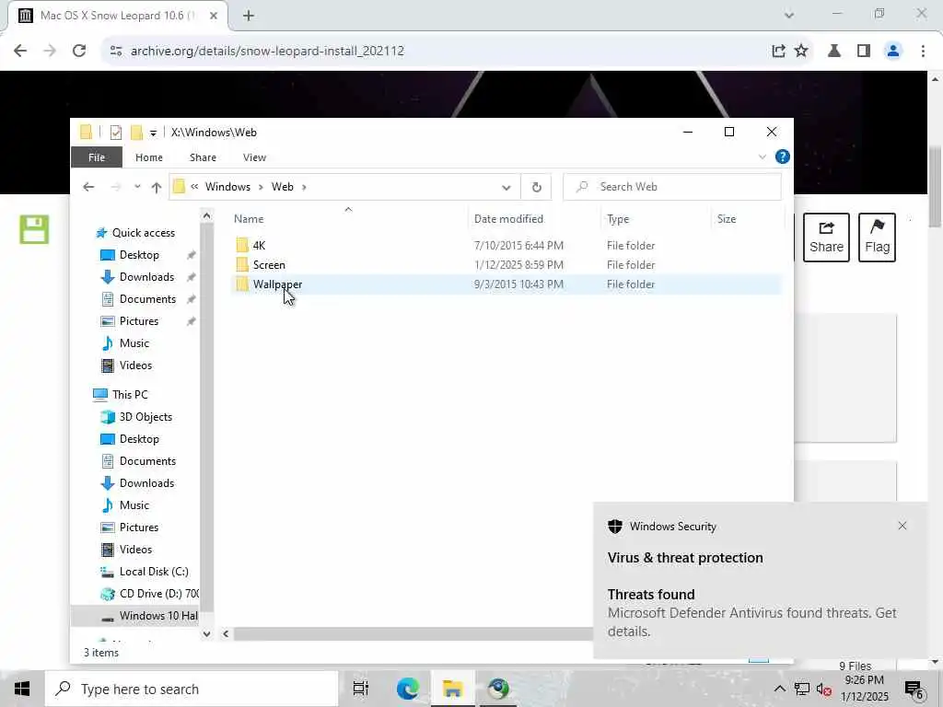This screenshot has height=707, width=943.
Task: Click the Windows breadcrumb segment
Action: click(x=227, y=187)
